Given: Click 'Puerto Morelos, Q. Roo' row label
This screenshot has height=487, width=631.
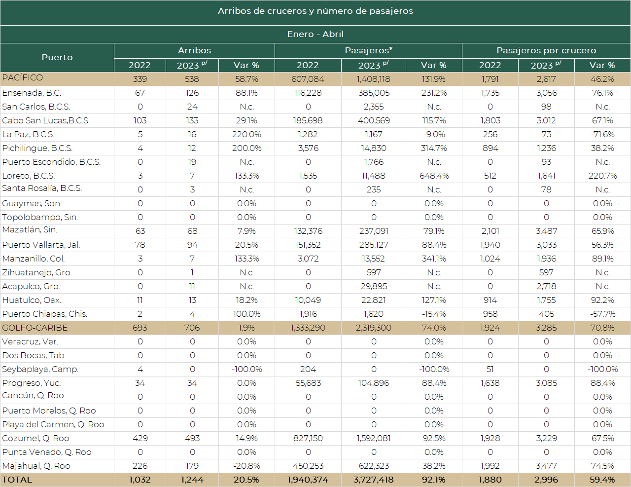Looking at the screenshot, I should [49, 411].
